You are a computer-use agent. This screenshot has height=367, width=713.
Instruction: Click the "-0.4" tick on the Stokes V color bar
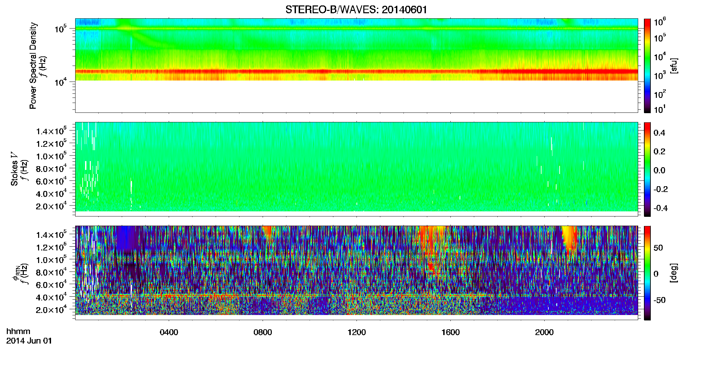point(661,208)
